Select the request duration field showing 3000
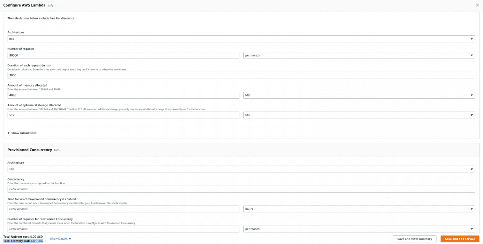Screen dimensions: 483x244 click(x=241, y=75)
